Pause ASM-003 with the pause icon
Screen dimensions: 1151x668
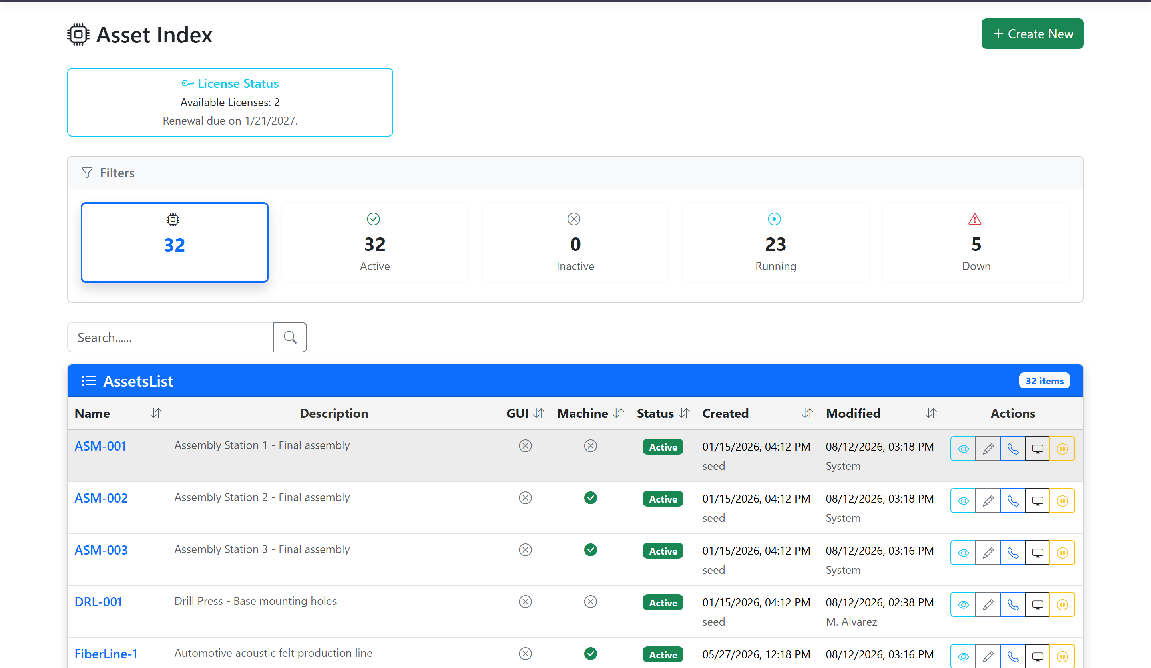pos(1062,553)
